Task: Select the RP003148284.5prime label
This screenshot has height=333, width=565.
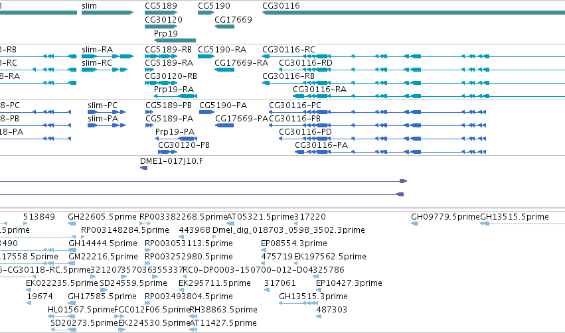Action: pos(125,230)
